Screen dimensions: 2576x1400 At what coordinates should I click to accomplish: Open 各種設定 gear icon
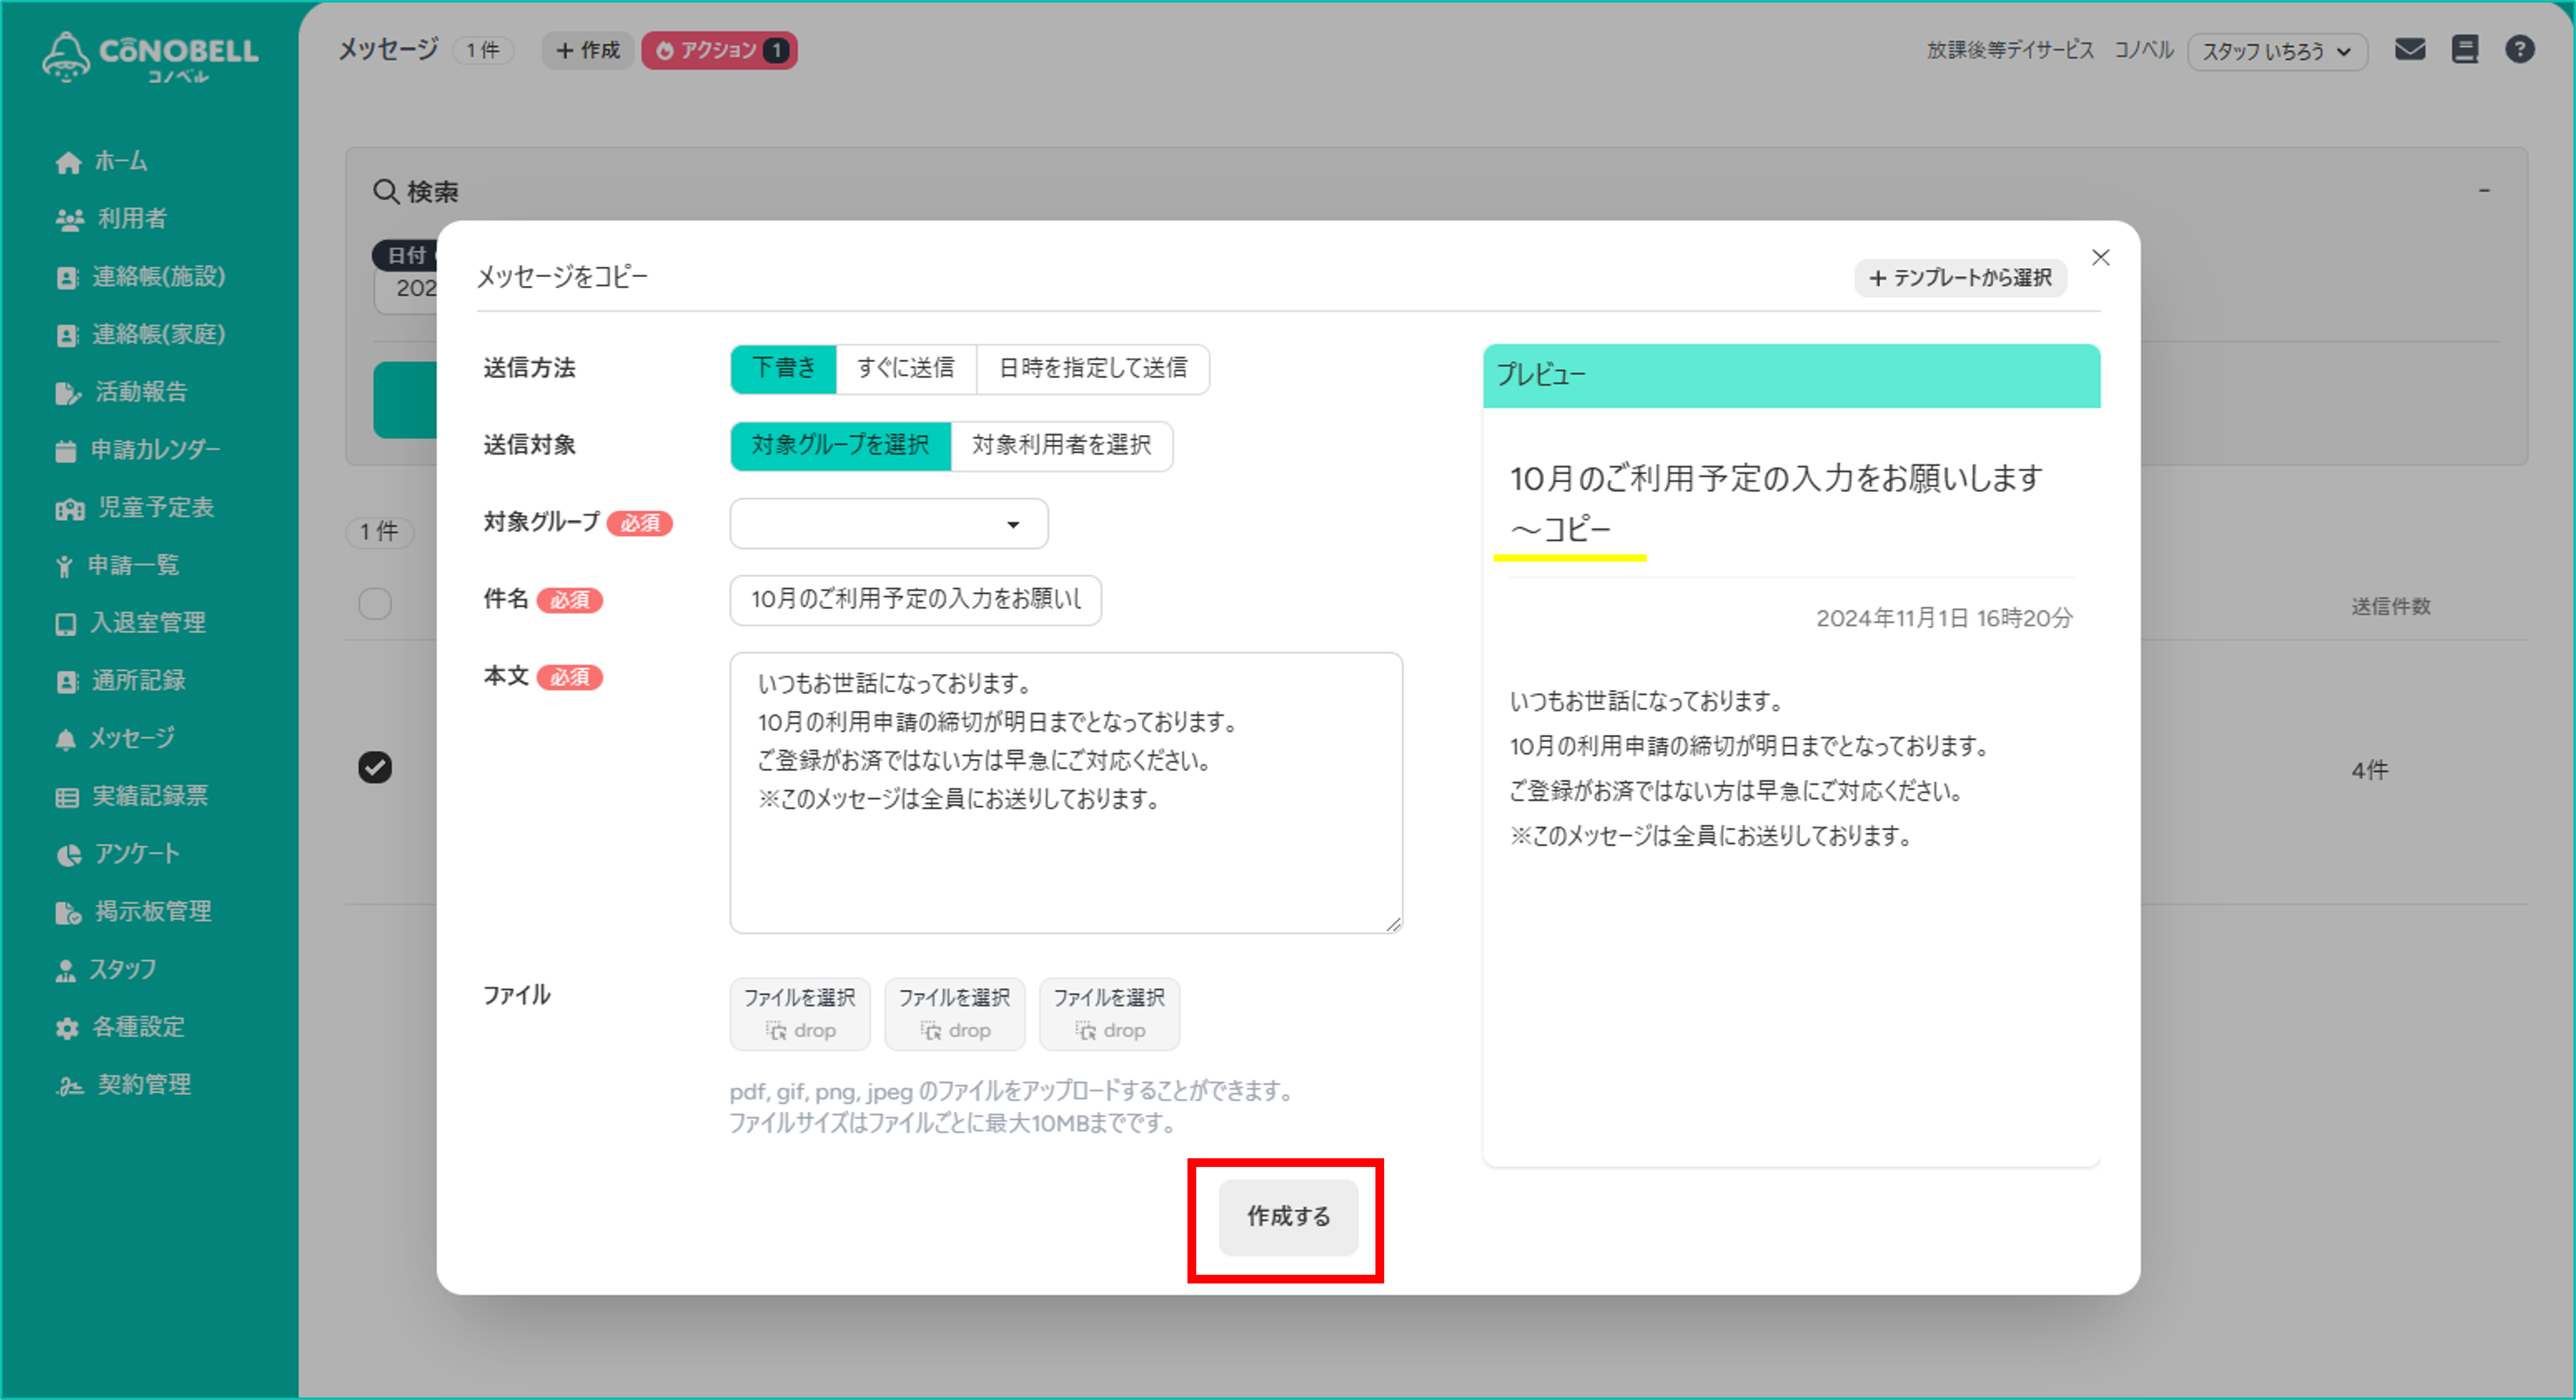point(67,1028)
